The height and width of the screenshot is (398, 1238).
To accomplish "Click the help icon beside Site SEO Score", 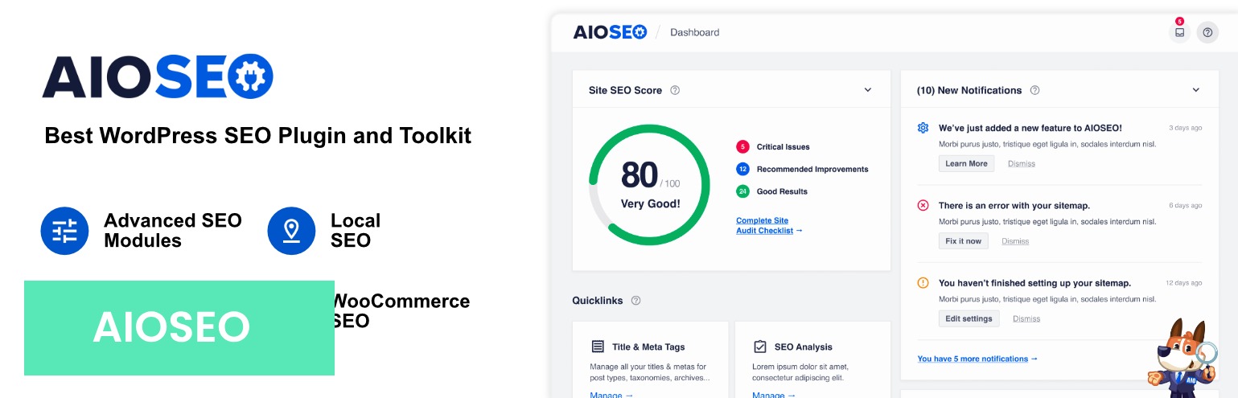I will coord(675,90).
